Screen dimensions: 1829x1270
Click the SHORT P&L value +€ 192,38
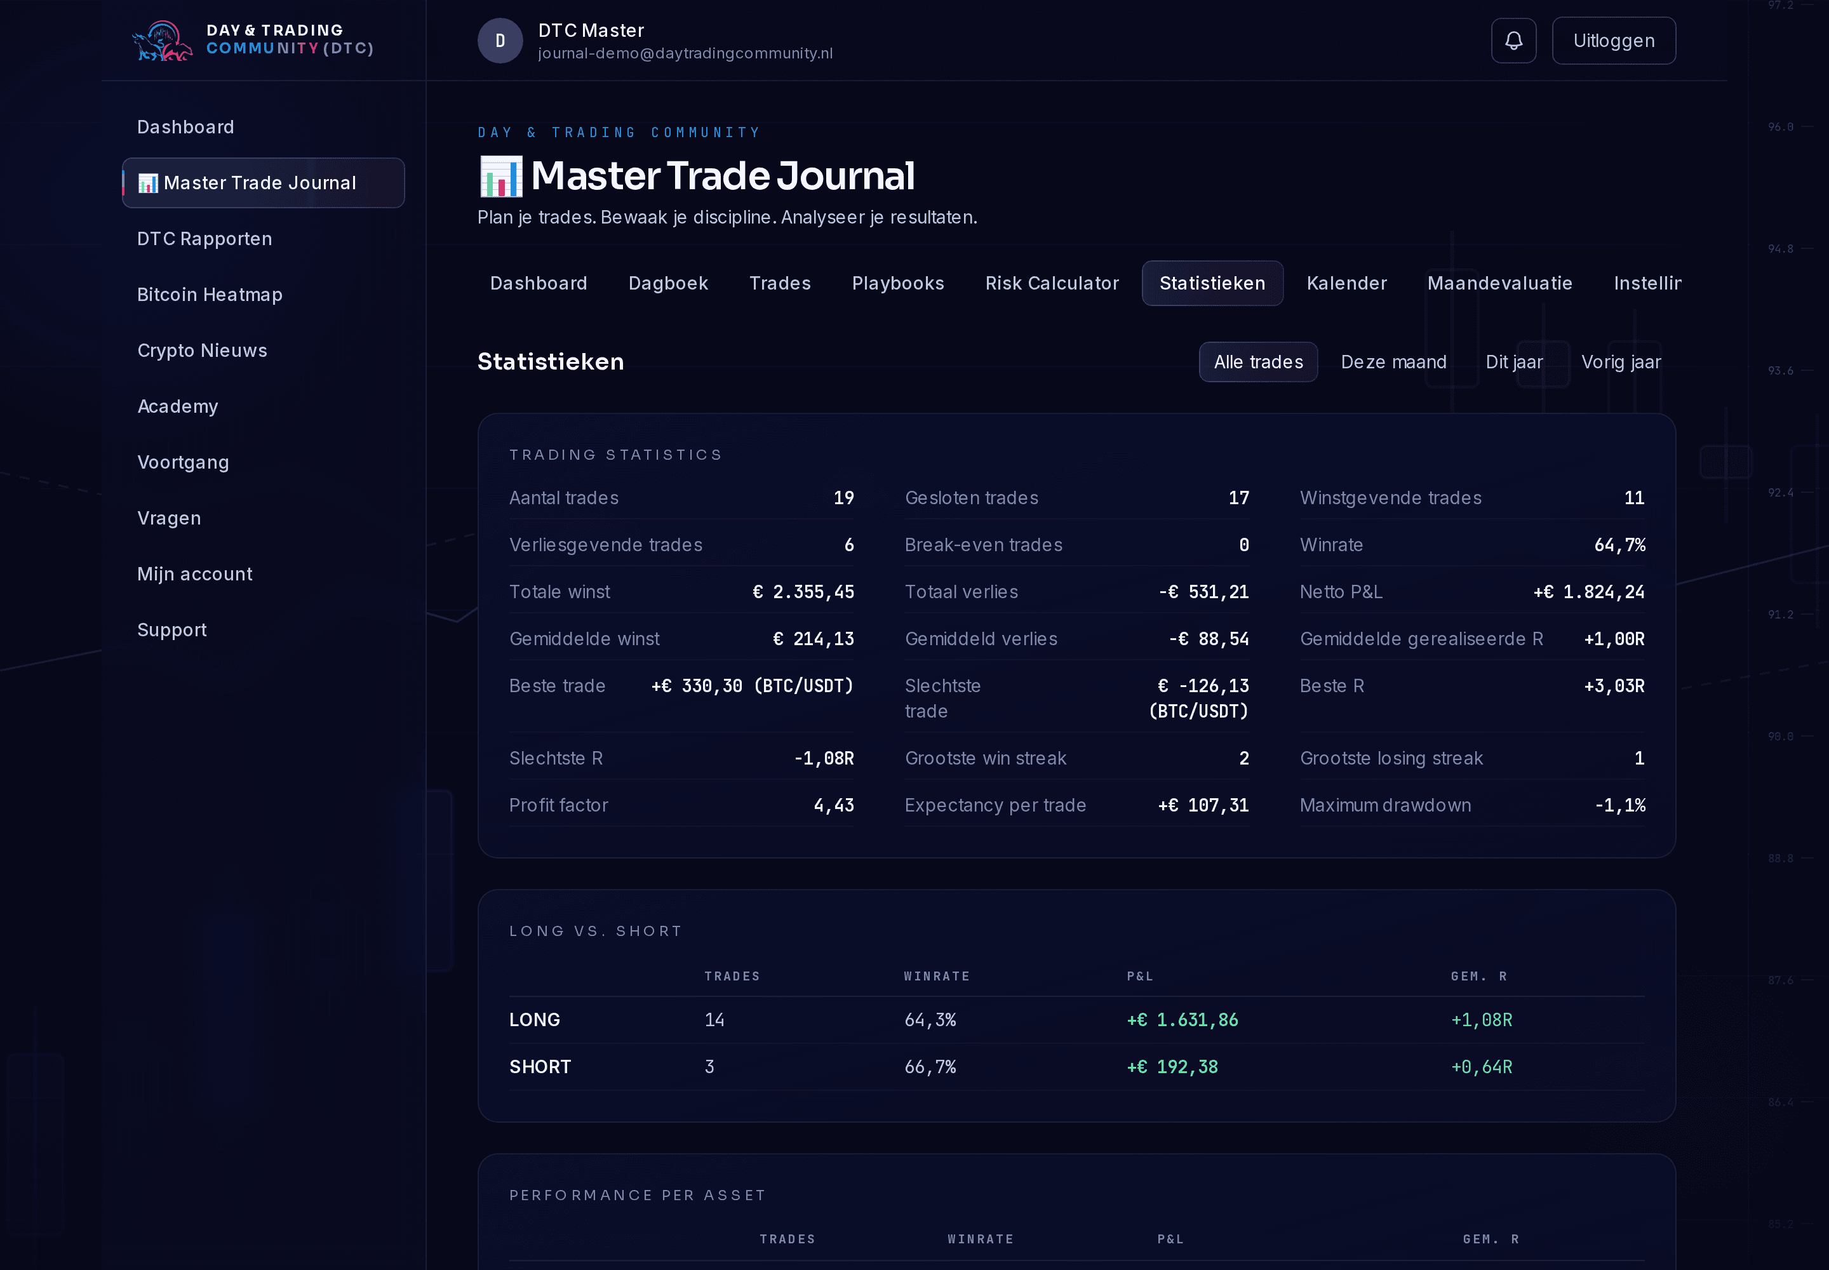pyautogui.click(x=1172, y=1067)
